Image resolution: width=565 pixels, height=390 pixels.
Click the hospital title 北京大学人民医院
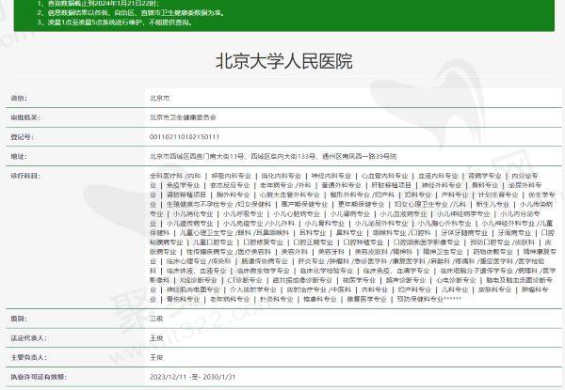tap(283, 61)
